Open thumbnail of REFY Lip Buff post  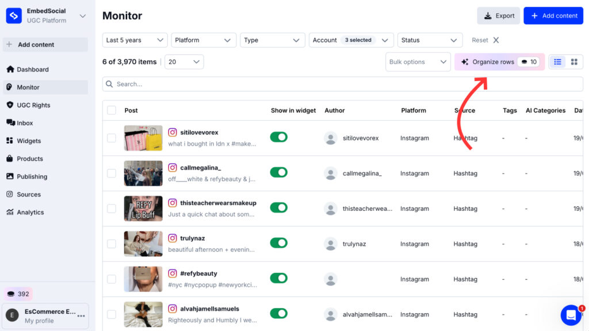pos(143,208)
